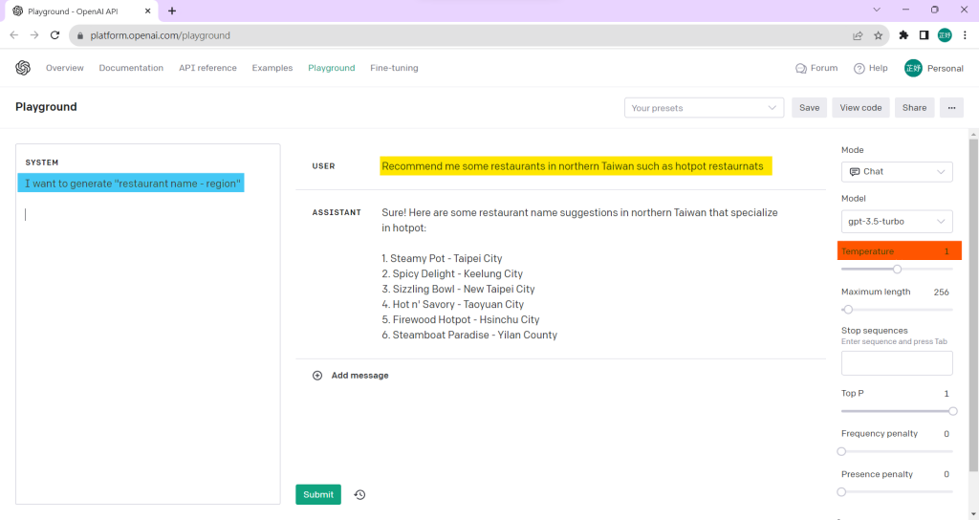Viewport: 979px width, 520px height.
Task: Click the Temperature value 1
Action: click(946, 251)
